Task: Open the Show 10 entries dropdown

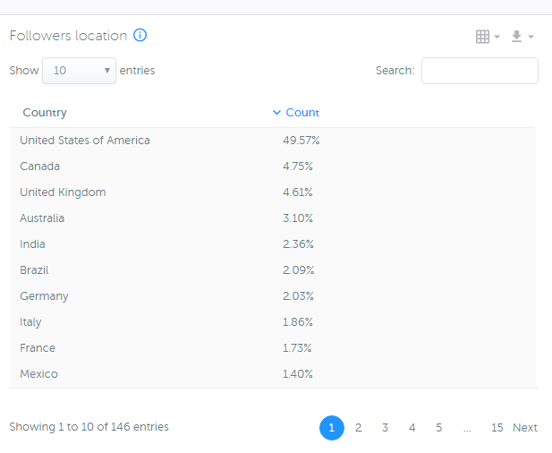Action: coord(80,71)
